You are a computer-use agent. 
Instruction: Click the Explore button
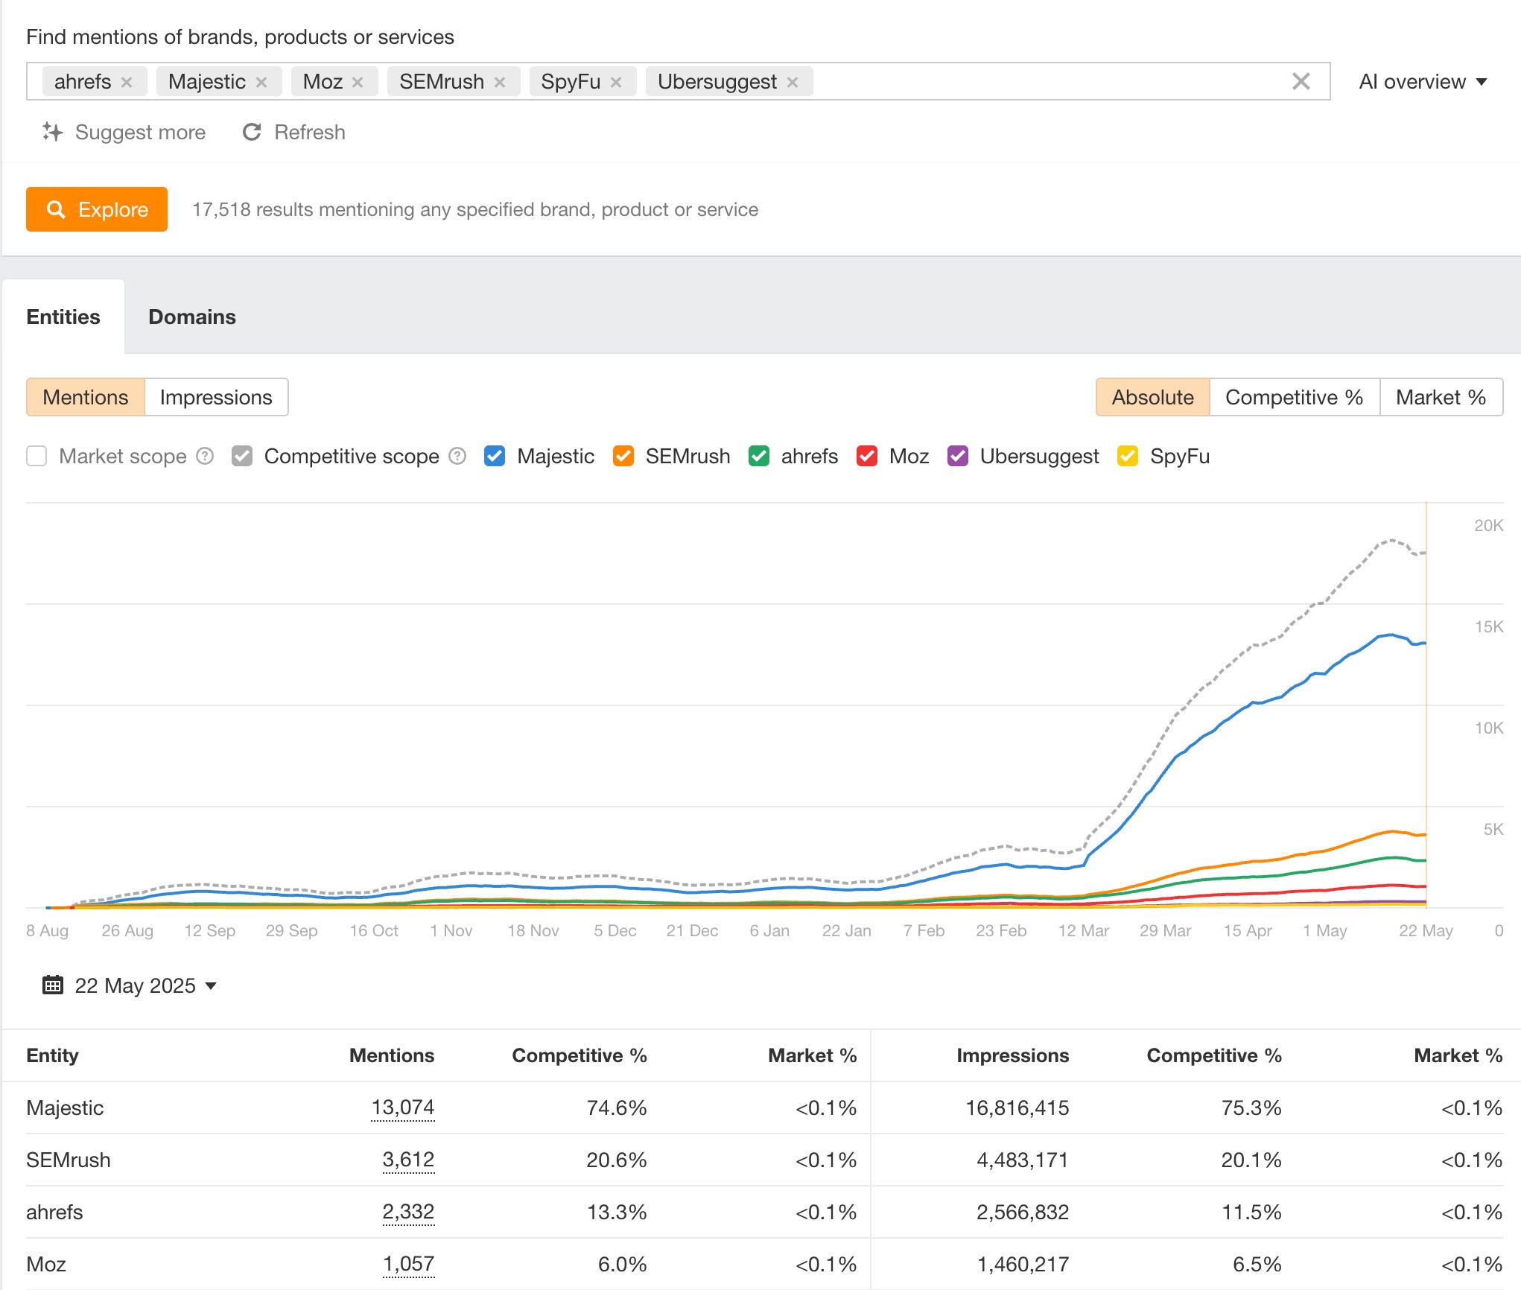click(x=96, y=209)
